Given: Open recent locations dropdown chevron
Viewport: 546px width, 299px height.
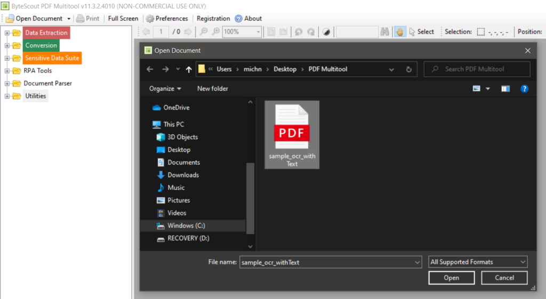Looking at the screenshot, I should (178, 69).
